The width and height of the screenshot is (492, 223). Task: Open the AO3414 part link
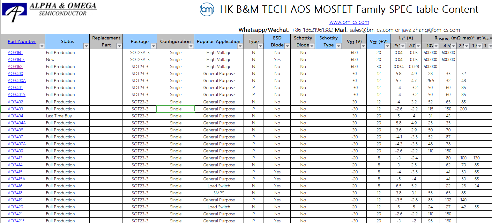click(x=15, y=165)
